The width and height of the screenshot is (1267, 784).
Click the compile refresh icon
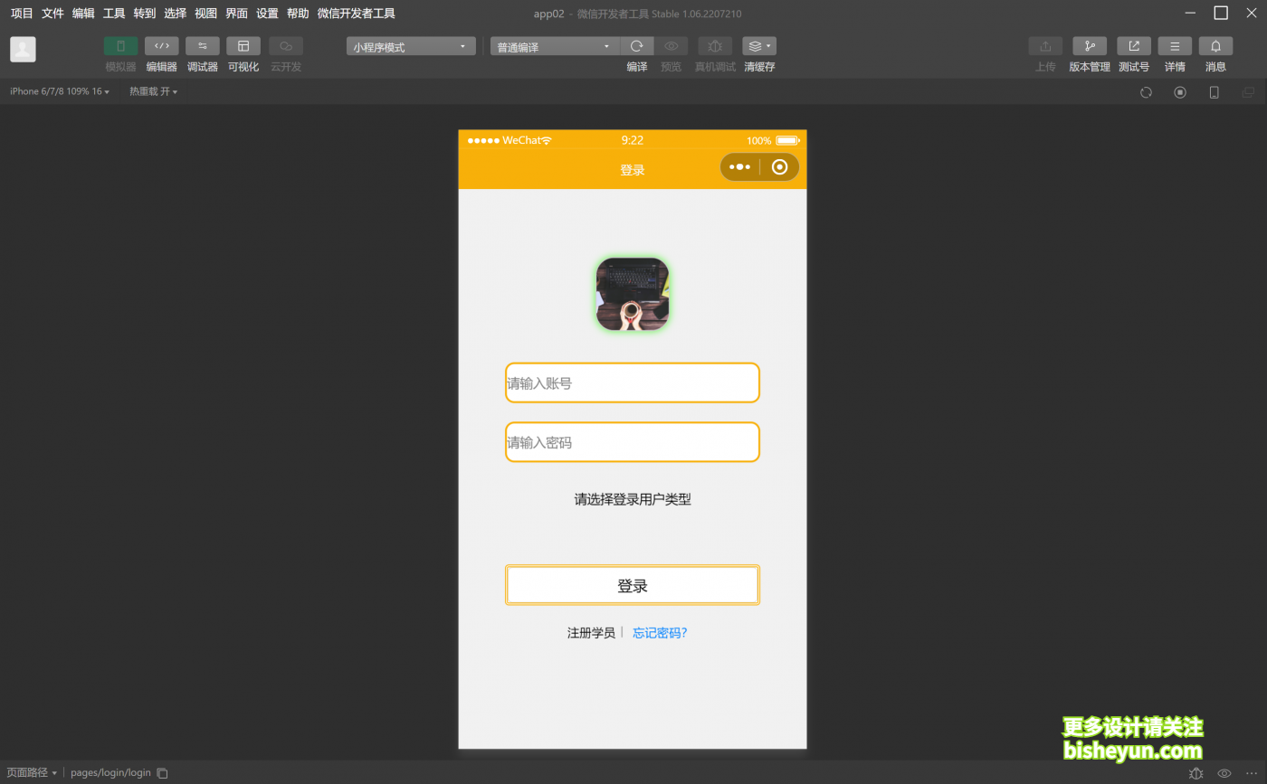[x=636, y=46]
